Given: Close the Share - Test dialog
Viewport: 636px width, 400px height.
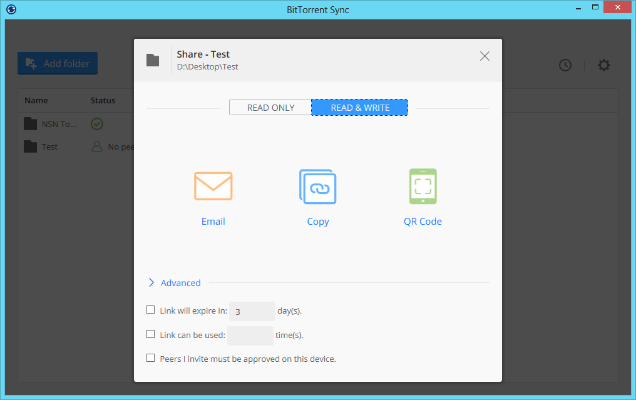Looking at the screenshot, I should [485, 56].
